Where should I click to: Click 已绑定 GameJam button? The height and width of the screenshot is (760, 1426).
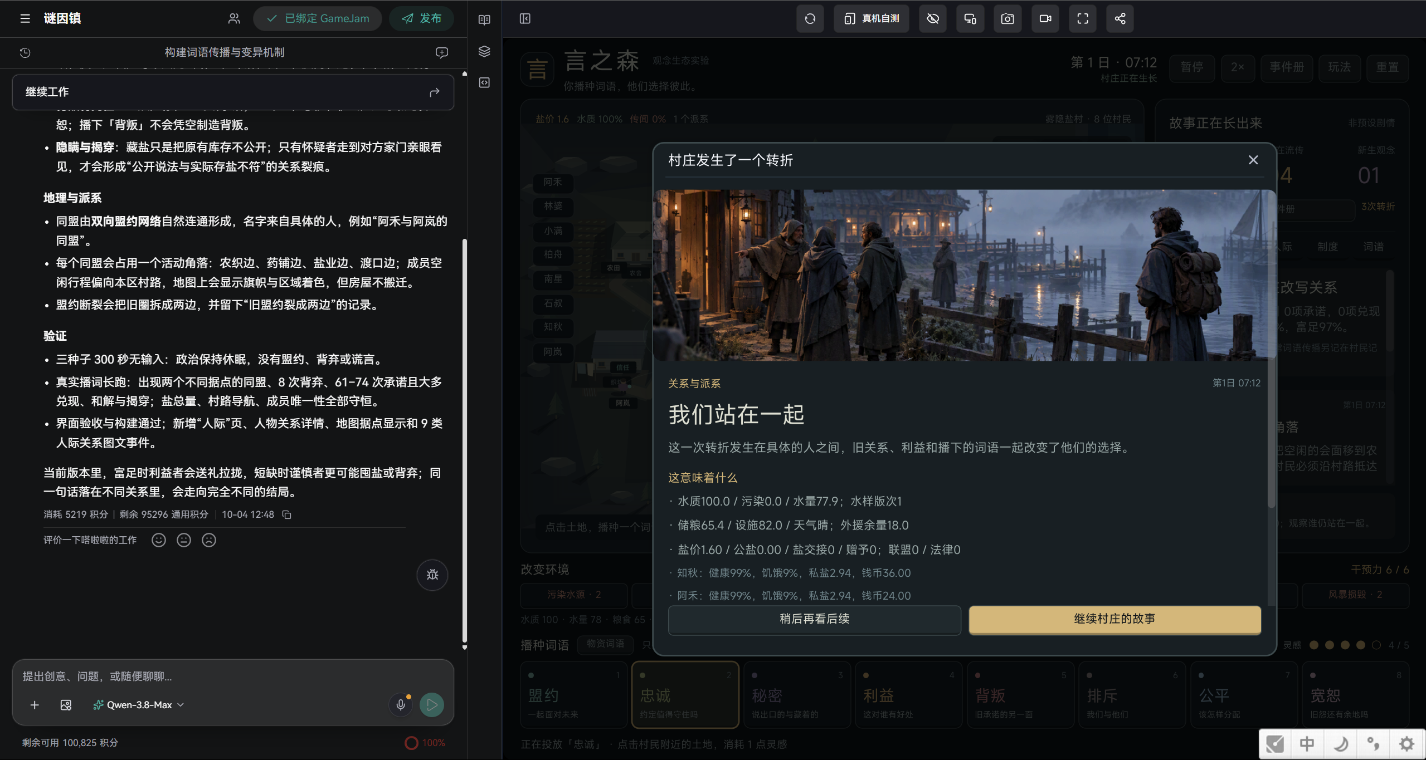point(318,18)
